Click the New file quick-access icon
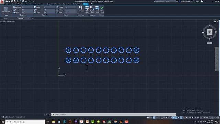The height and width of the screenshot is (124, 220). (x=7, y=1)
